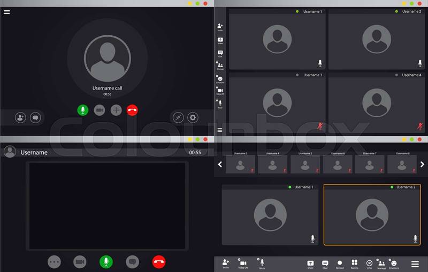This screenshot has width=428, height=272.
Task: Open Chat from the bottom toolbar
Action: (x=325, y=263)
